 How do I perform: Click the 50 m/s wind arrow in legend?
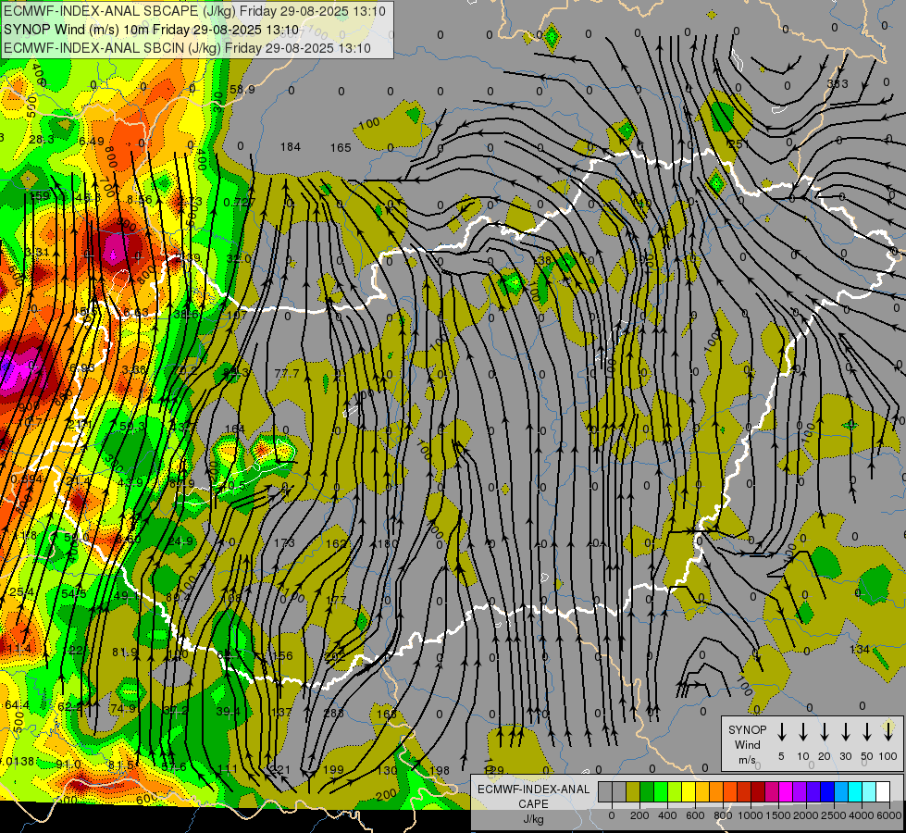coord(867,731)
